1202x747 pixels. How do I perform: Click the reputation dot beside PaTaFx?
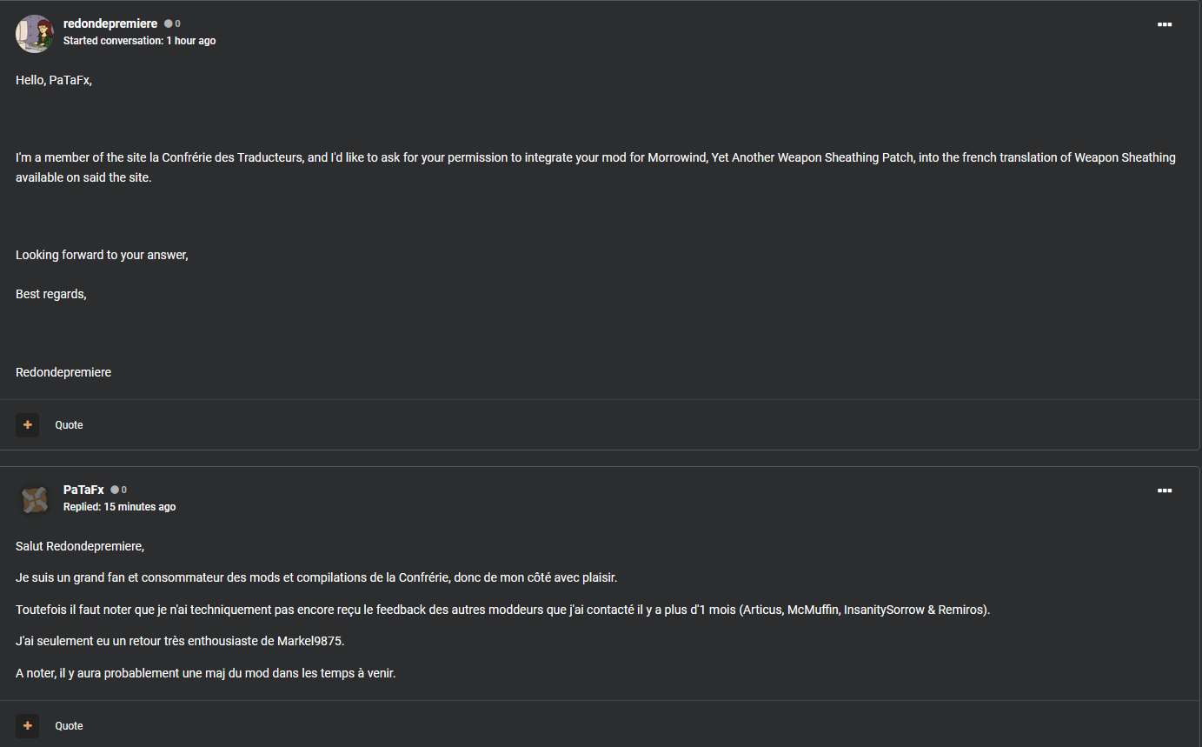pyautogui.click(x=115, y=490)
